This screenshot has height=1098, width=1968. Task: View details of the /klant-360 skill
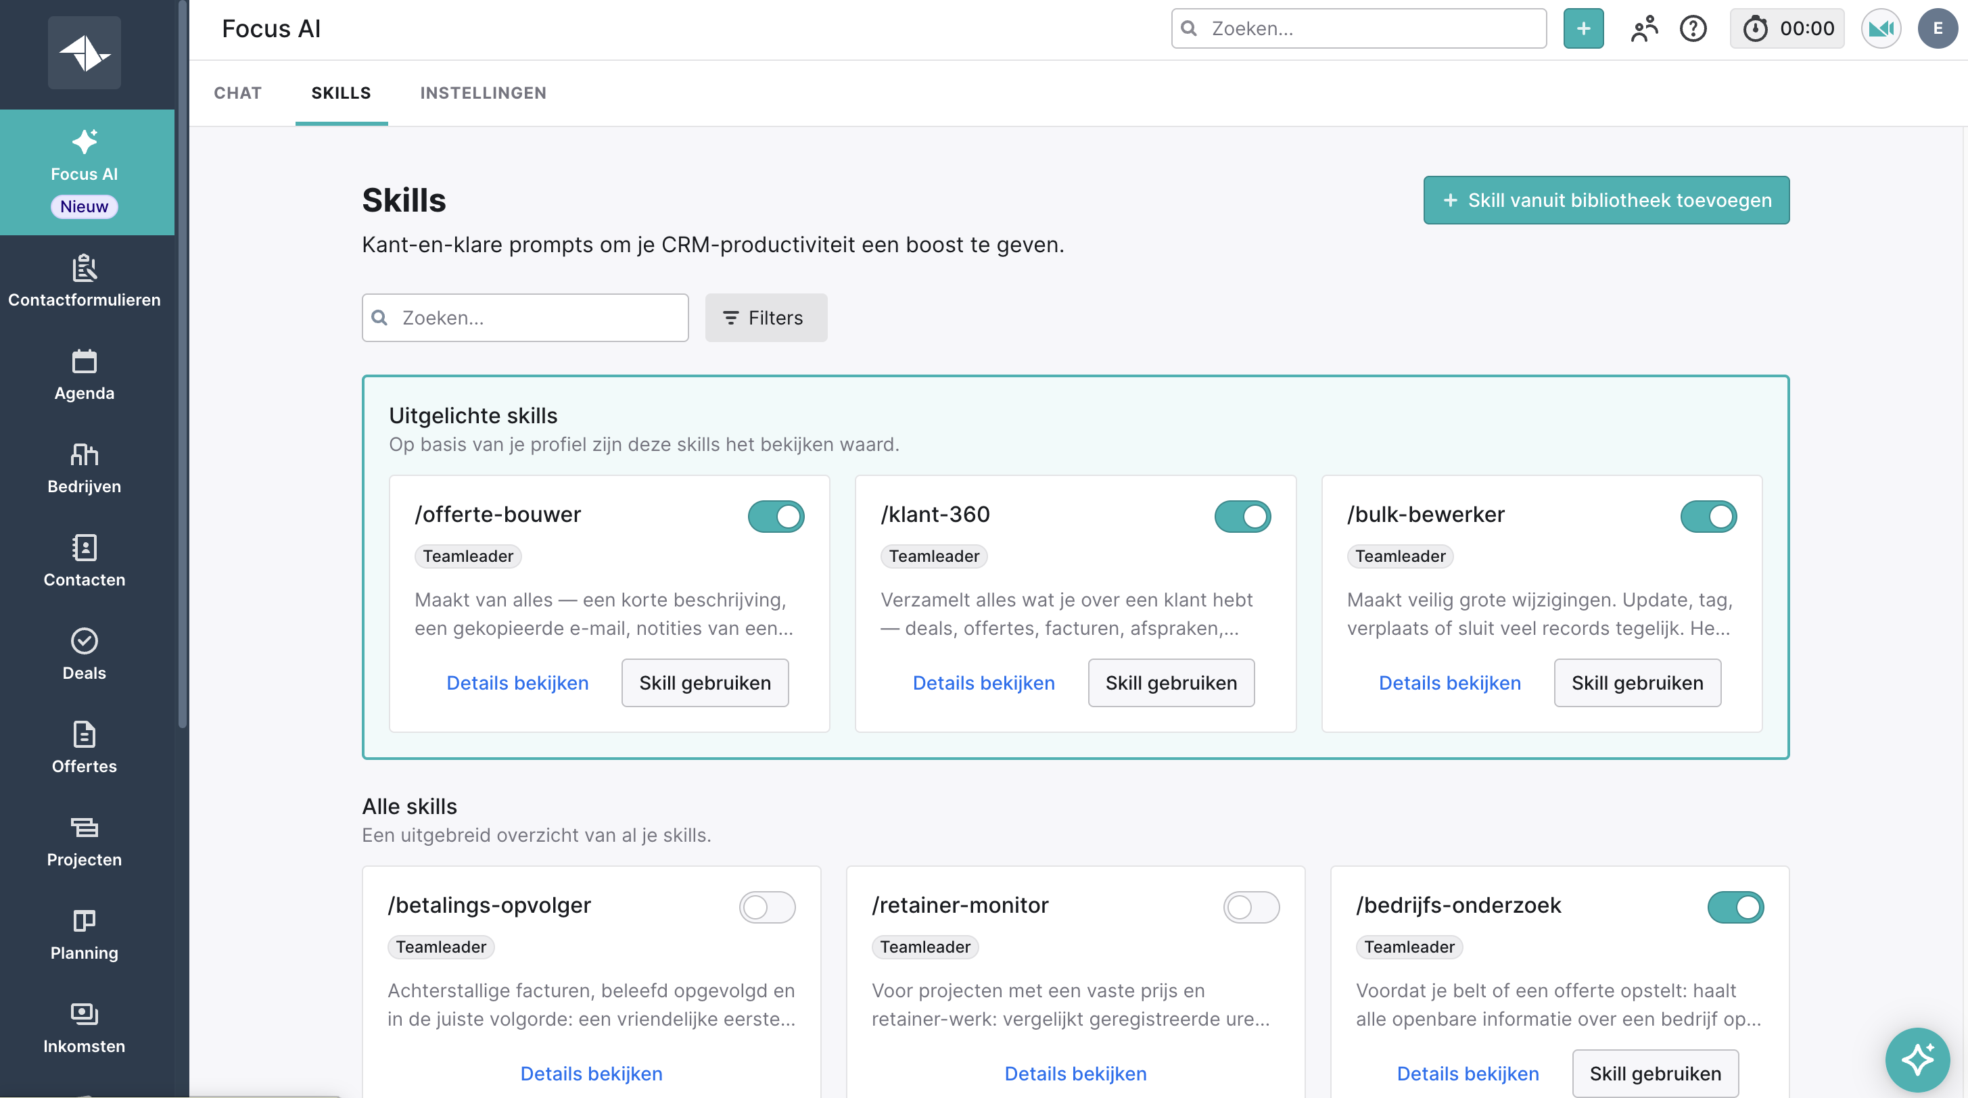983,684
